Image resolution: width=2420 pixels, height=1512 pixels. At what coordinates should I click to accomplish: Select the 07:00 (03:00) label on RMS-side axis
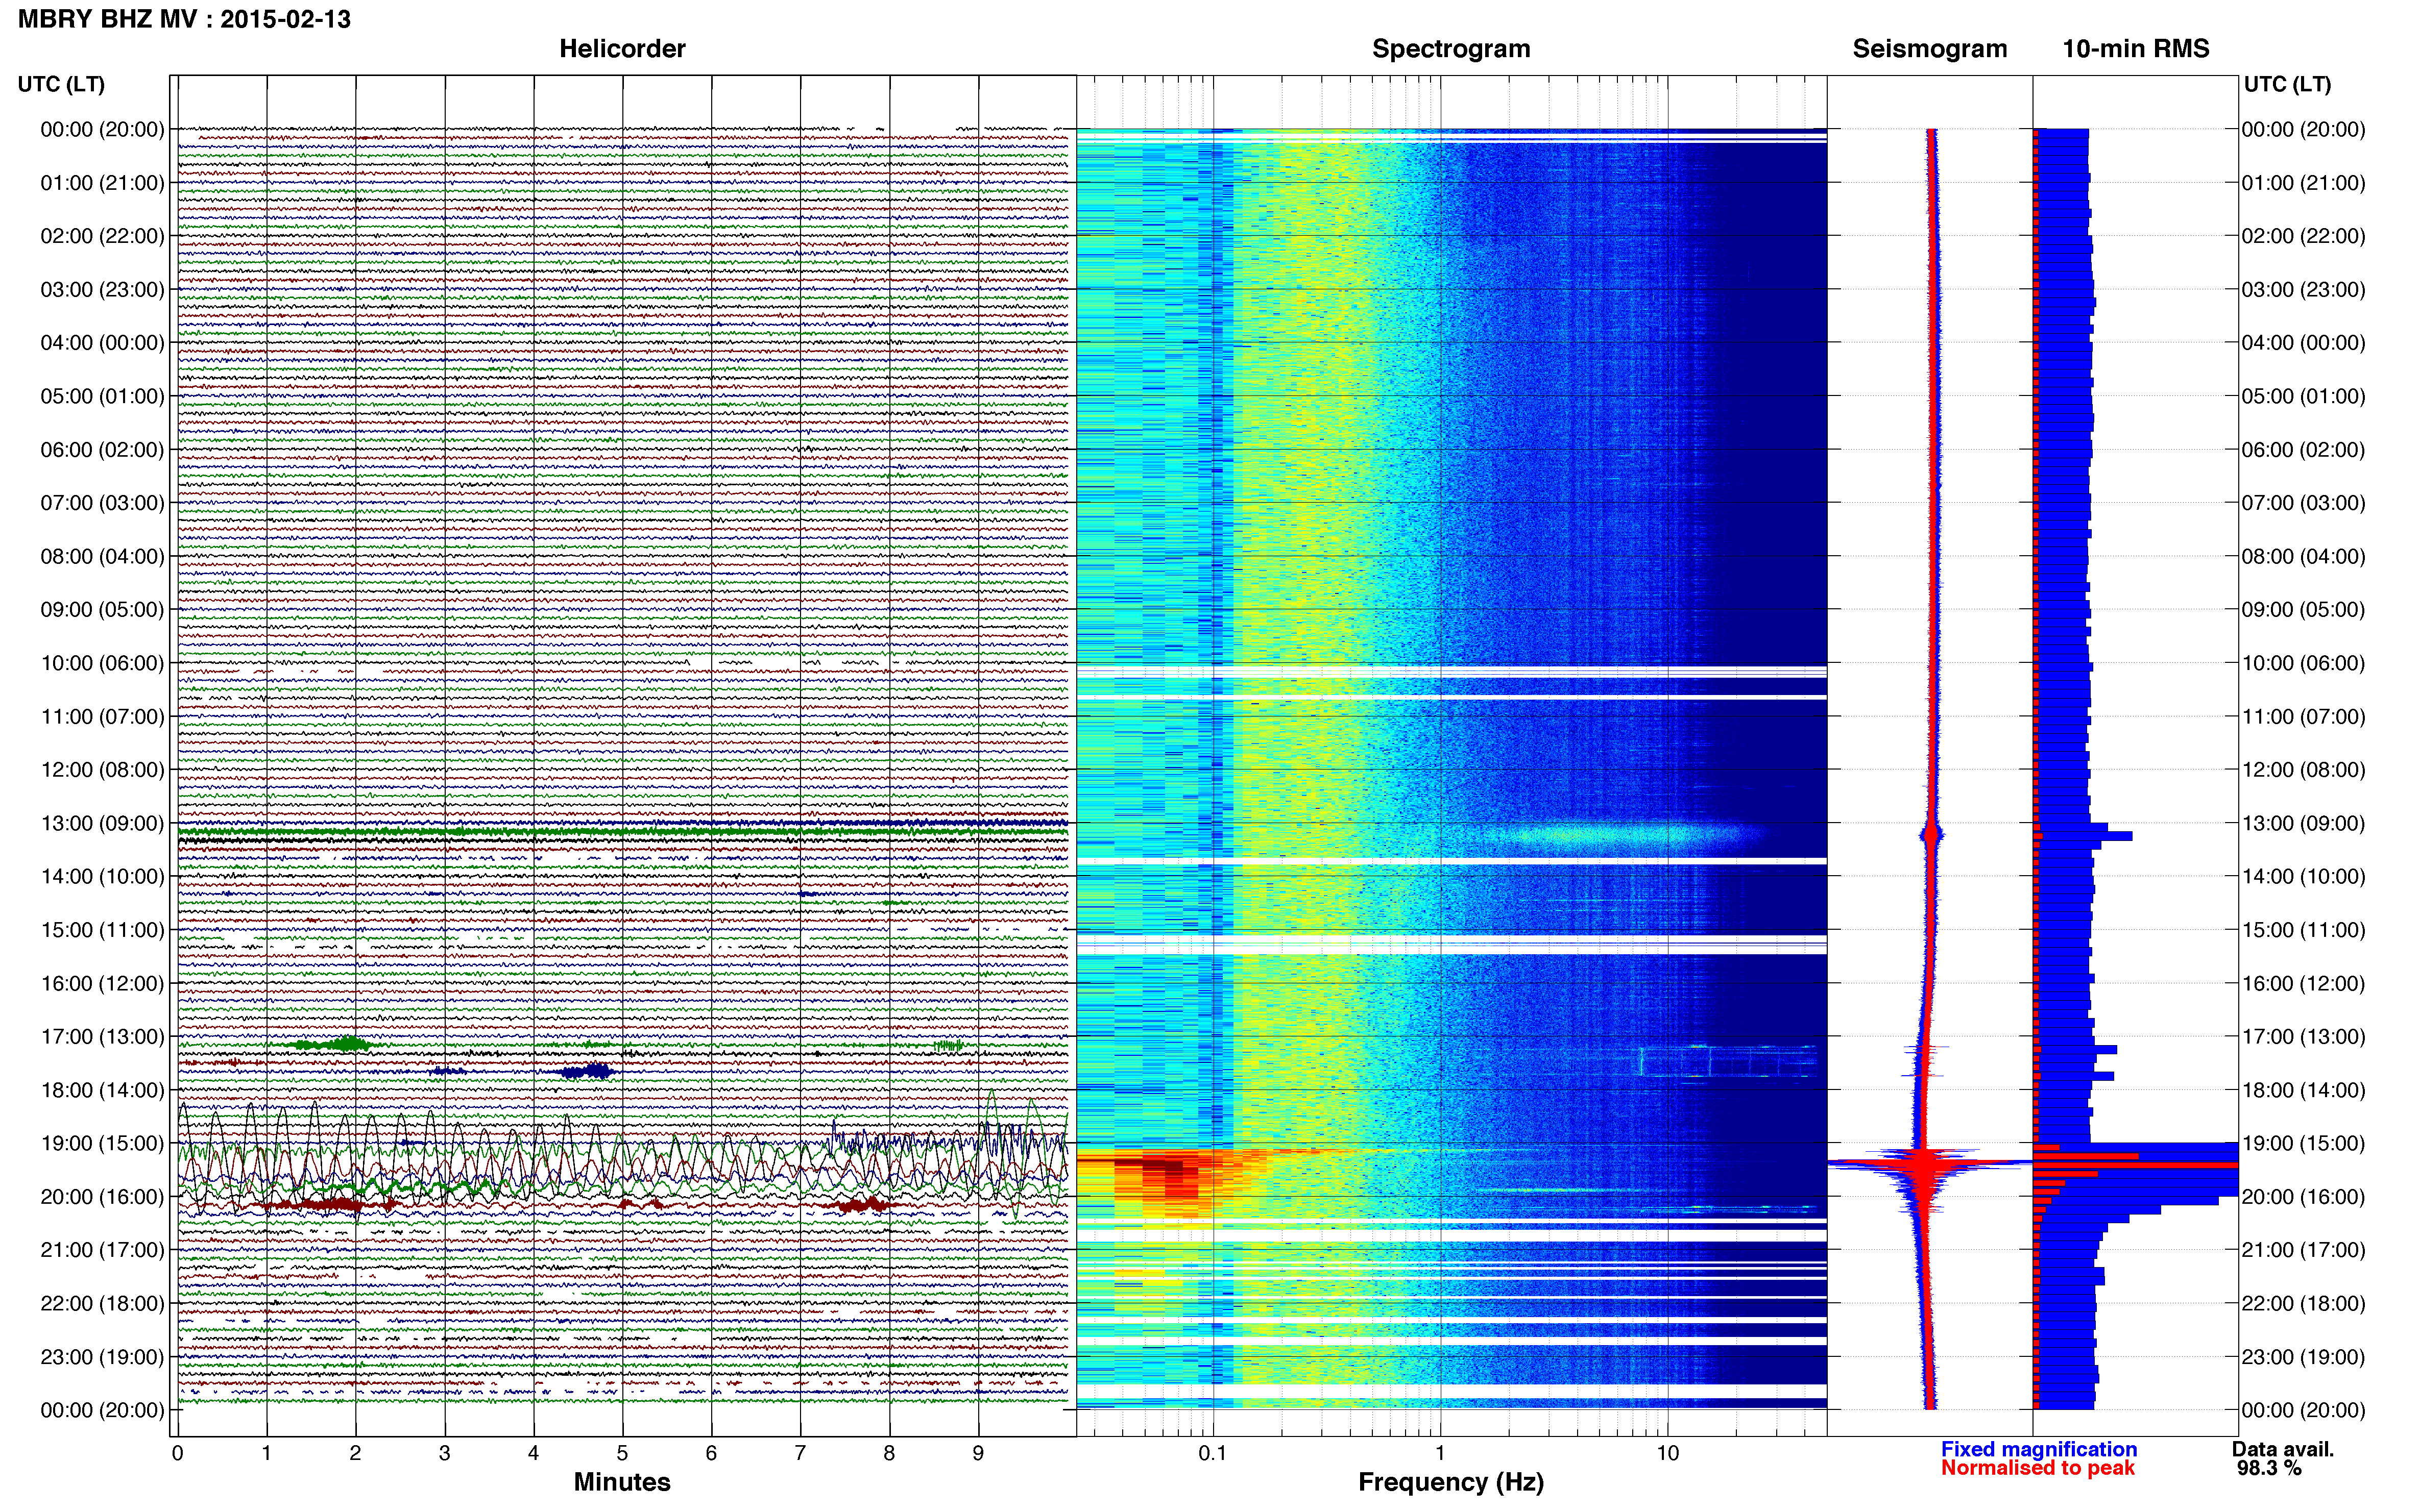[2303, 503]
